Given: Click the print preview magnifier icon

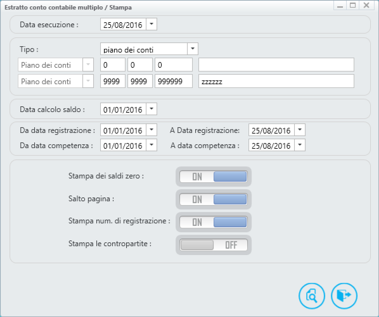Looking at the screenshot, I should [x=312, y=295].
